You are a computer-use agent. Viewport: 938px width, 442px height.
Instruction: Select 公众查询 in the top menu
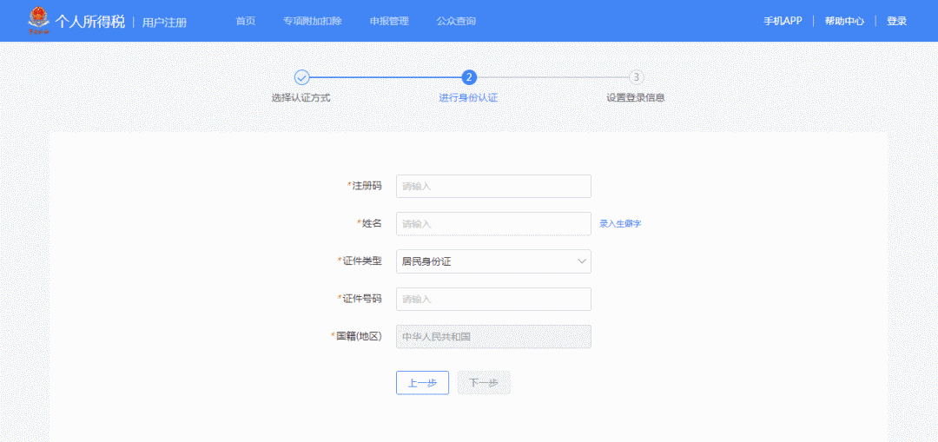456,21
